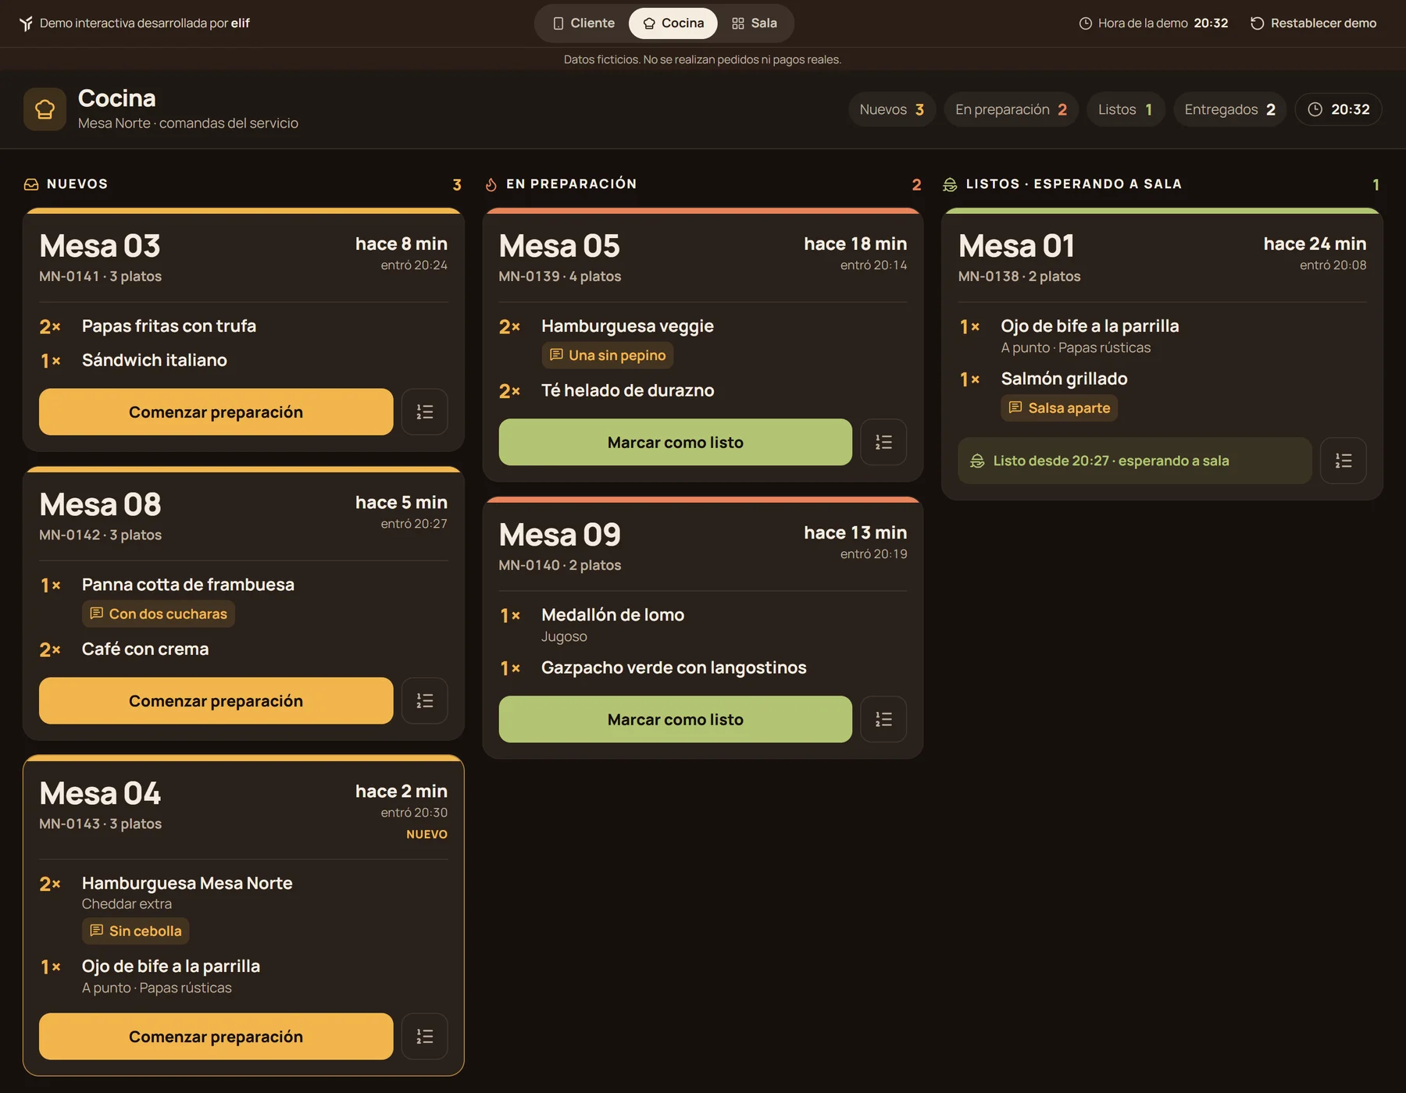Click the Listos 1 counter pill
Screen dimensions: 1406x1093
coord(1126,109)
